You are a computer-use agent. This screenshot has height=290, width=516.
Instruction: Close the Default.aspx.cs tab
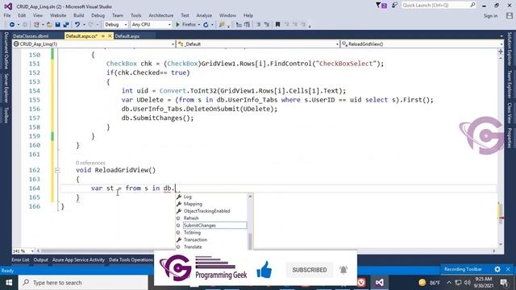point(110,35)
